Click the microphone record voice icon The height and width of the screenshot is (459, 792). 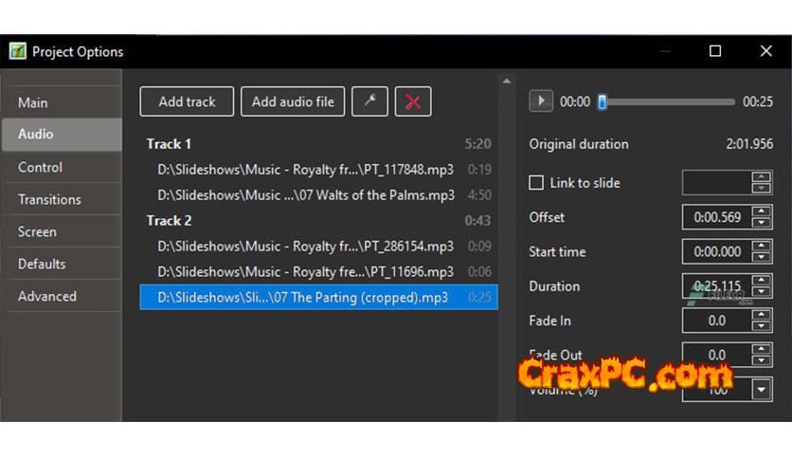coord(369,101)
